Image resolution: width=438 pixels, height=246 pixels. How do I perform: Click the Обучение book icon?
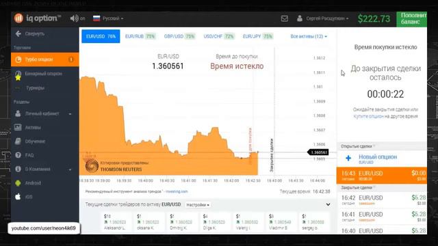pos(18,141)
